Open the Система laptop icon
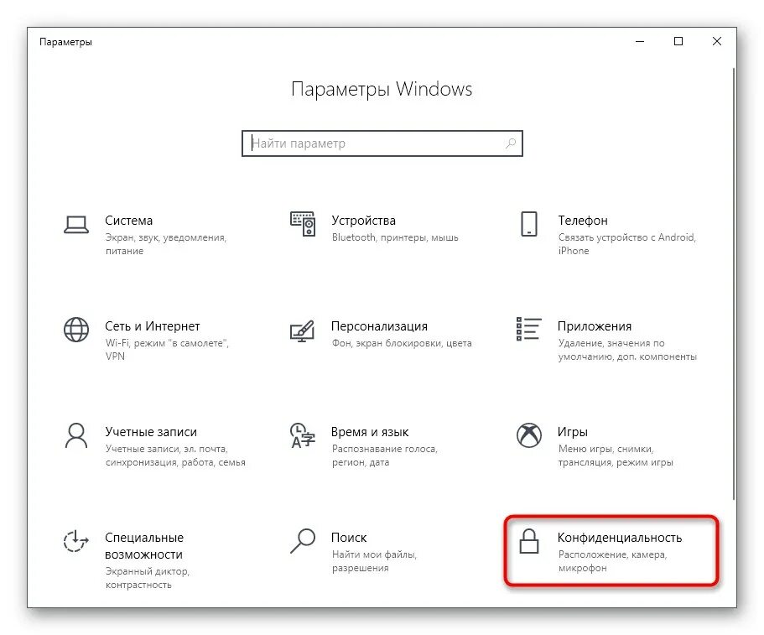The height and width of the screenshot is (635, 764). pyautogui.click(x=76, y=225)
